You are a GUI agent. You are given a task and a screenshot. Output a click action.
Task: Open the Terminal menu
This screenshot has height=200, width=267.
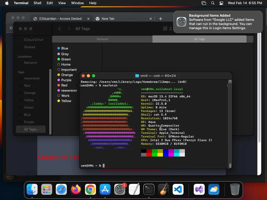tap(21, 3)
